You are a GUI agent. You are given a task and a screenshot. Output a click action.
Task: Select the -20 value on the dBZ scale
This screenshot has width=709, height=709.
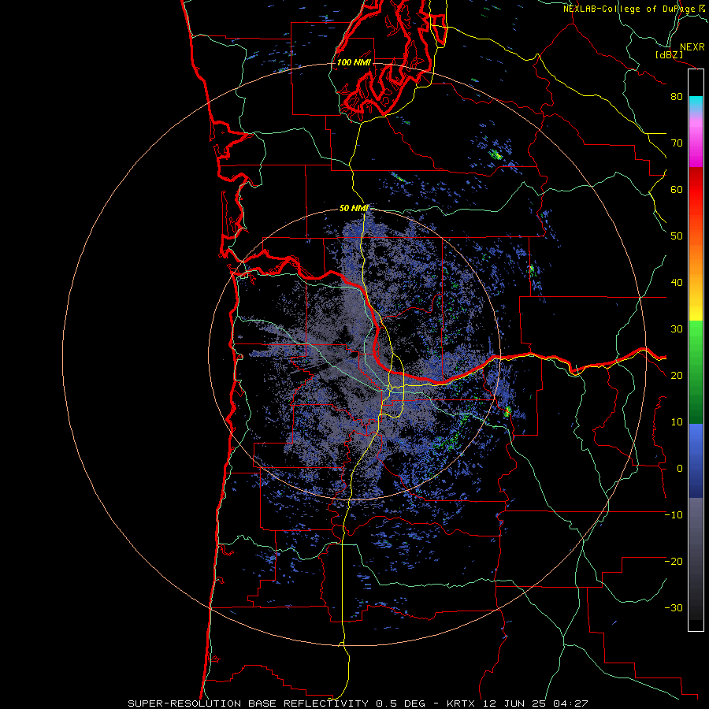point(674,561)
